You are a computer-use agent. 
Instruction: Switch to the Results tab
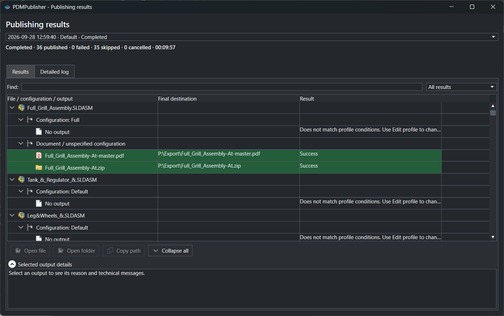21,72
